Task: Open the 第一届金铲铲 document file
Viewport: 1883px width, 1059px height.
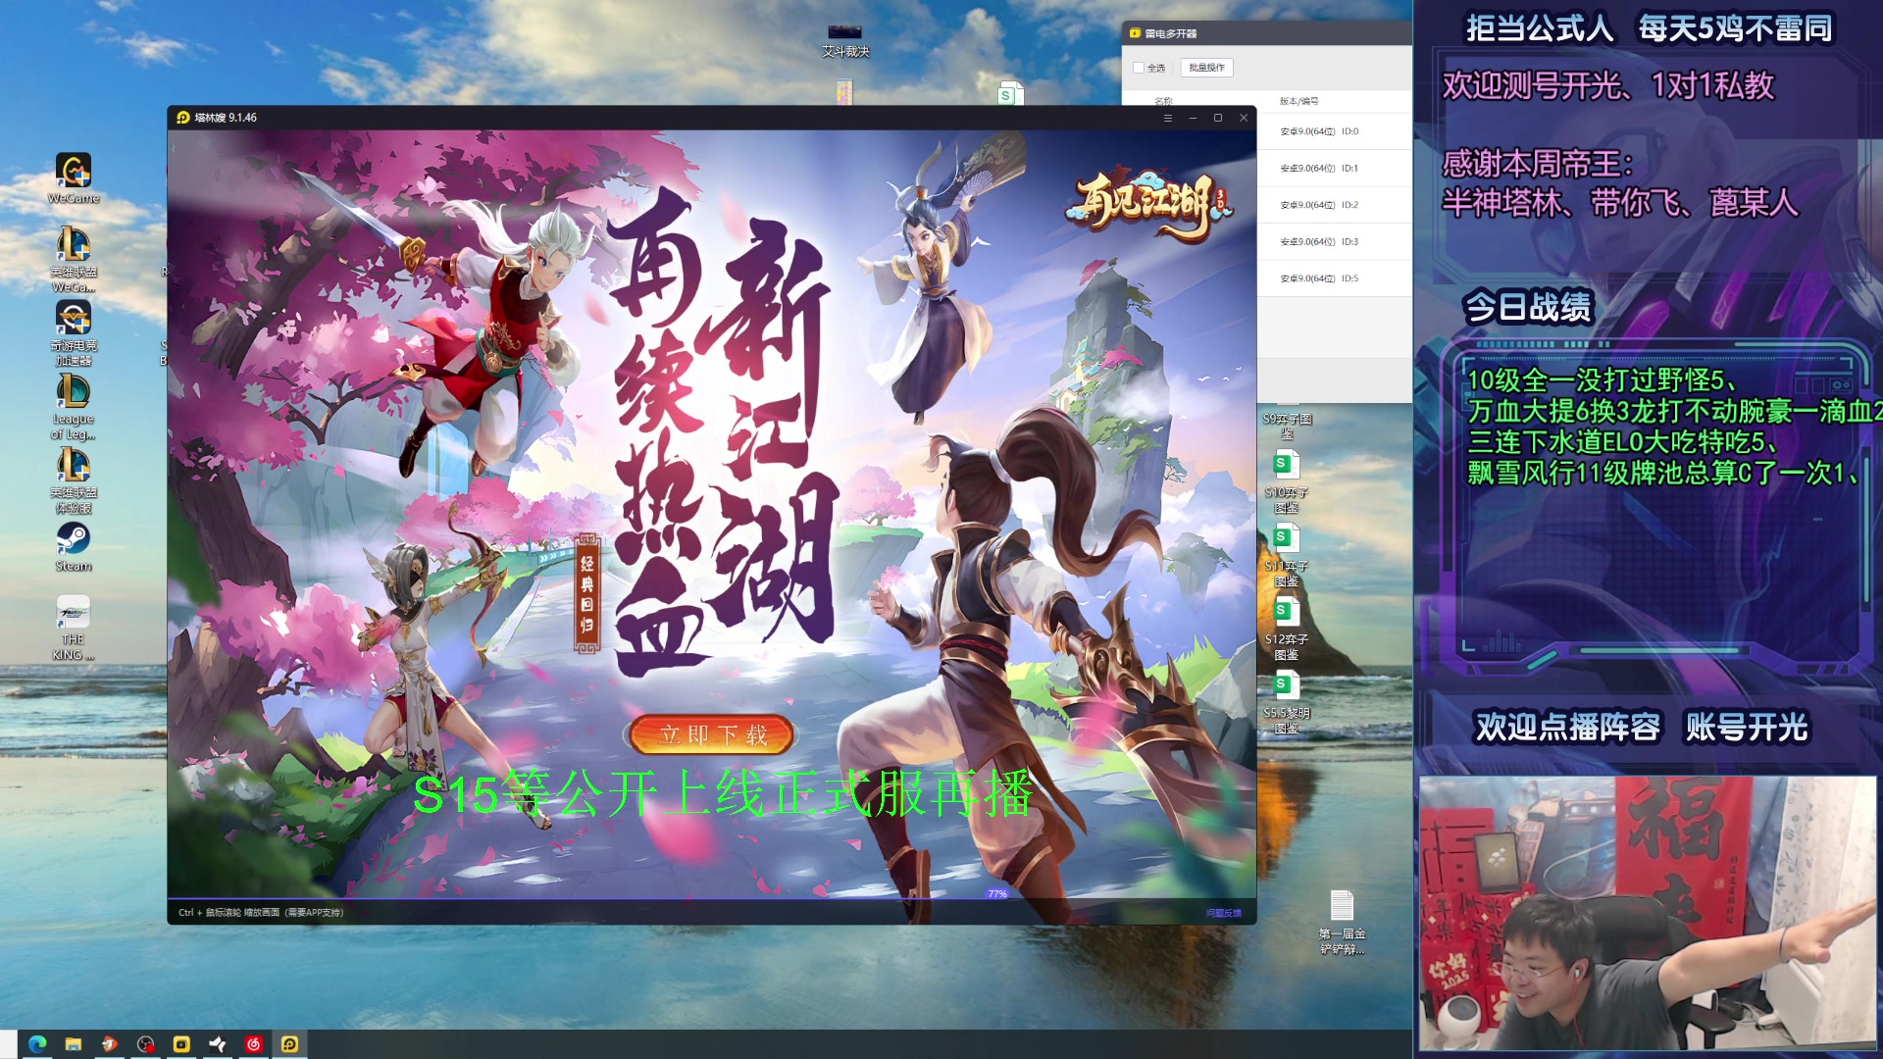Action: click(x=1342, y=923)
